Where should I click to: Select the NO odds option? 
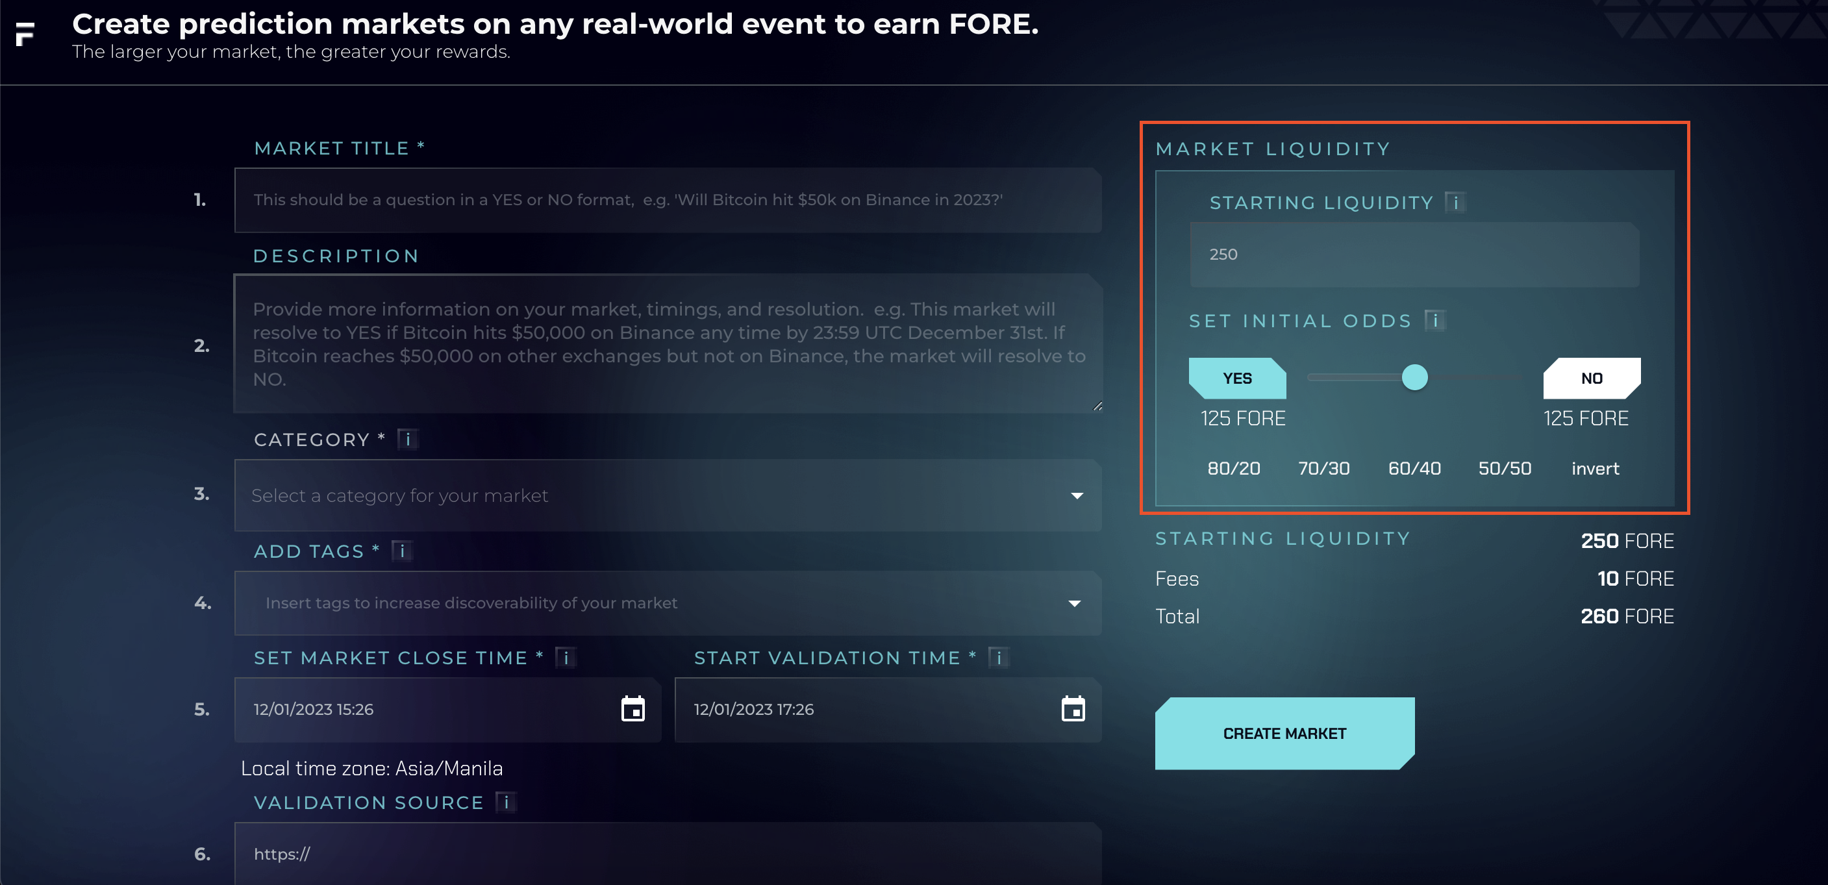tap(1591, 379)
